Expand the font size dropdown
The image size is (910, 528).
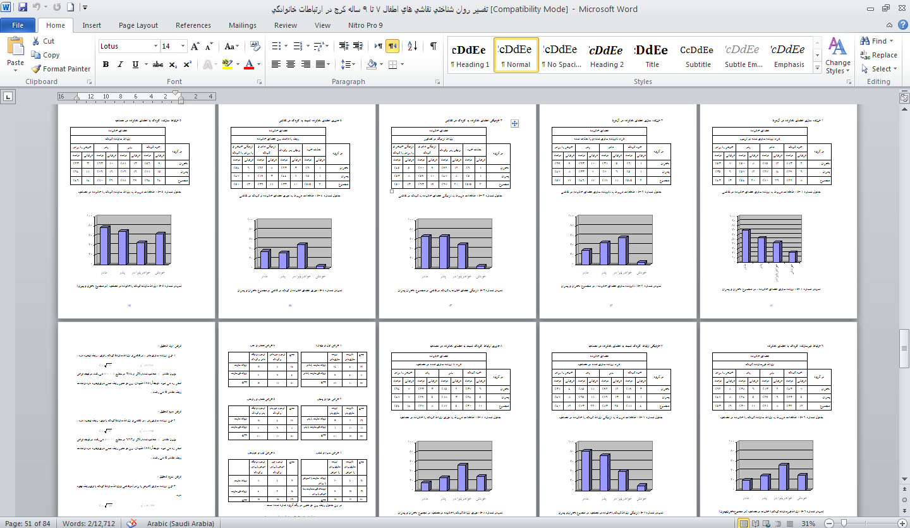coord(183,46)
